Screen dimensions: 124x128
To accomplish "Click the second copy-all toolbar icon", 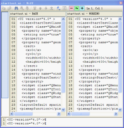I will pyautogui.click(x=9, y=8).
